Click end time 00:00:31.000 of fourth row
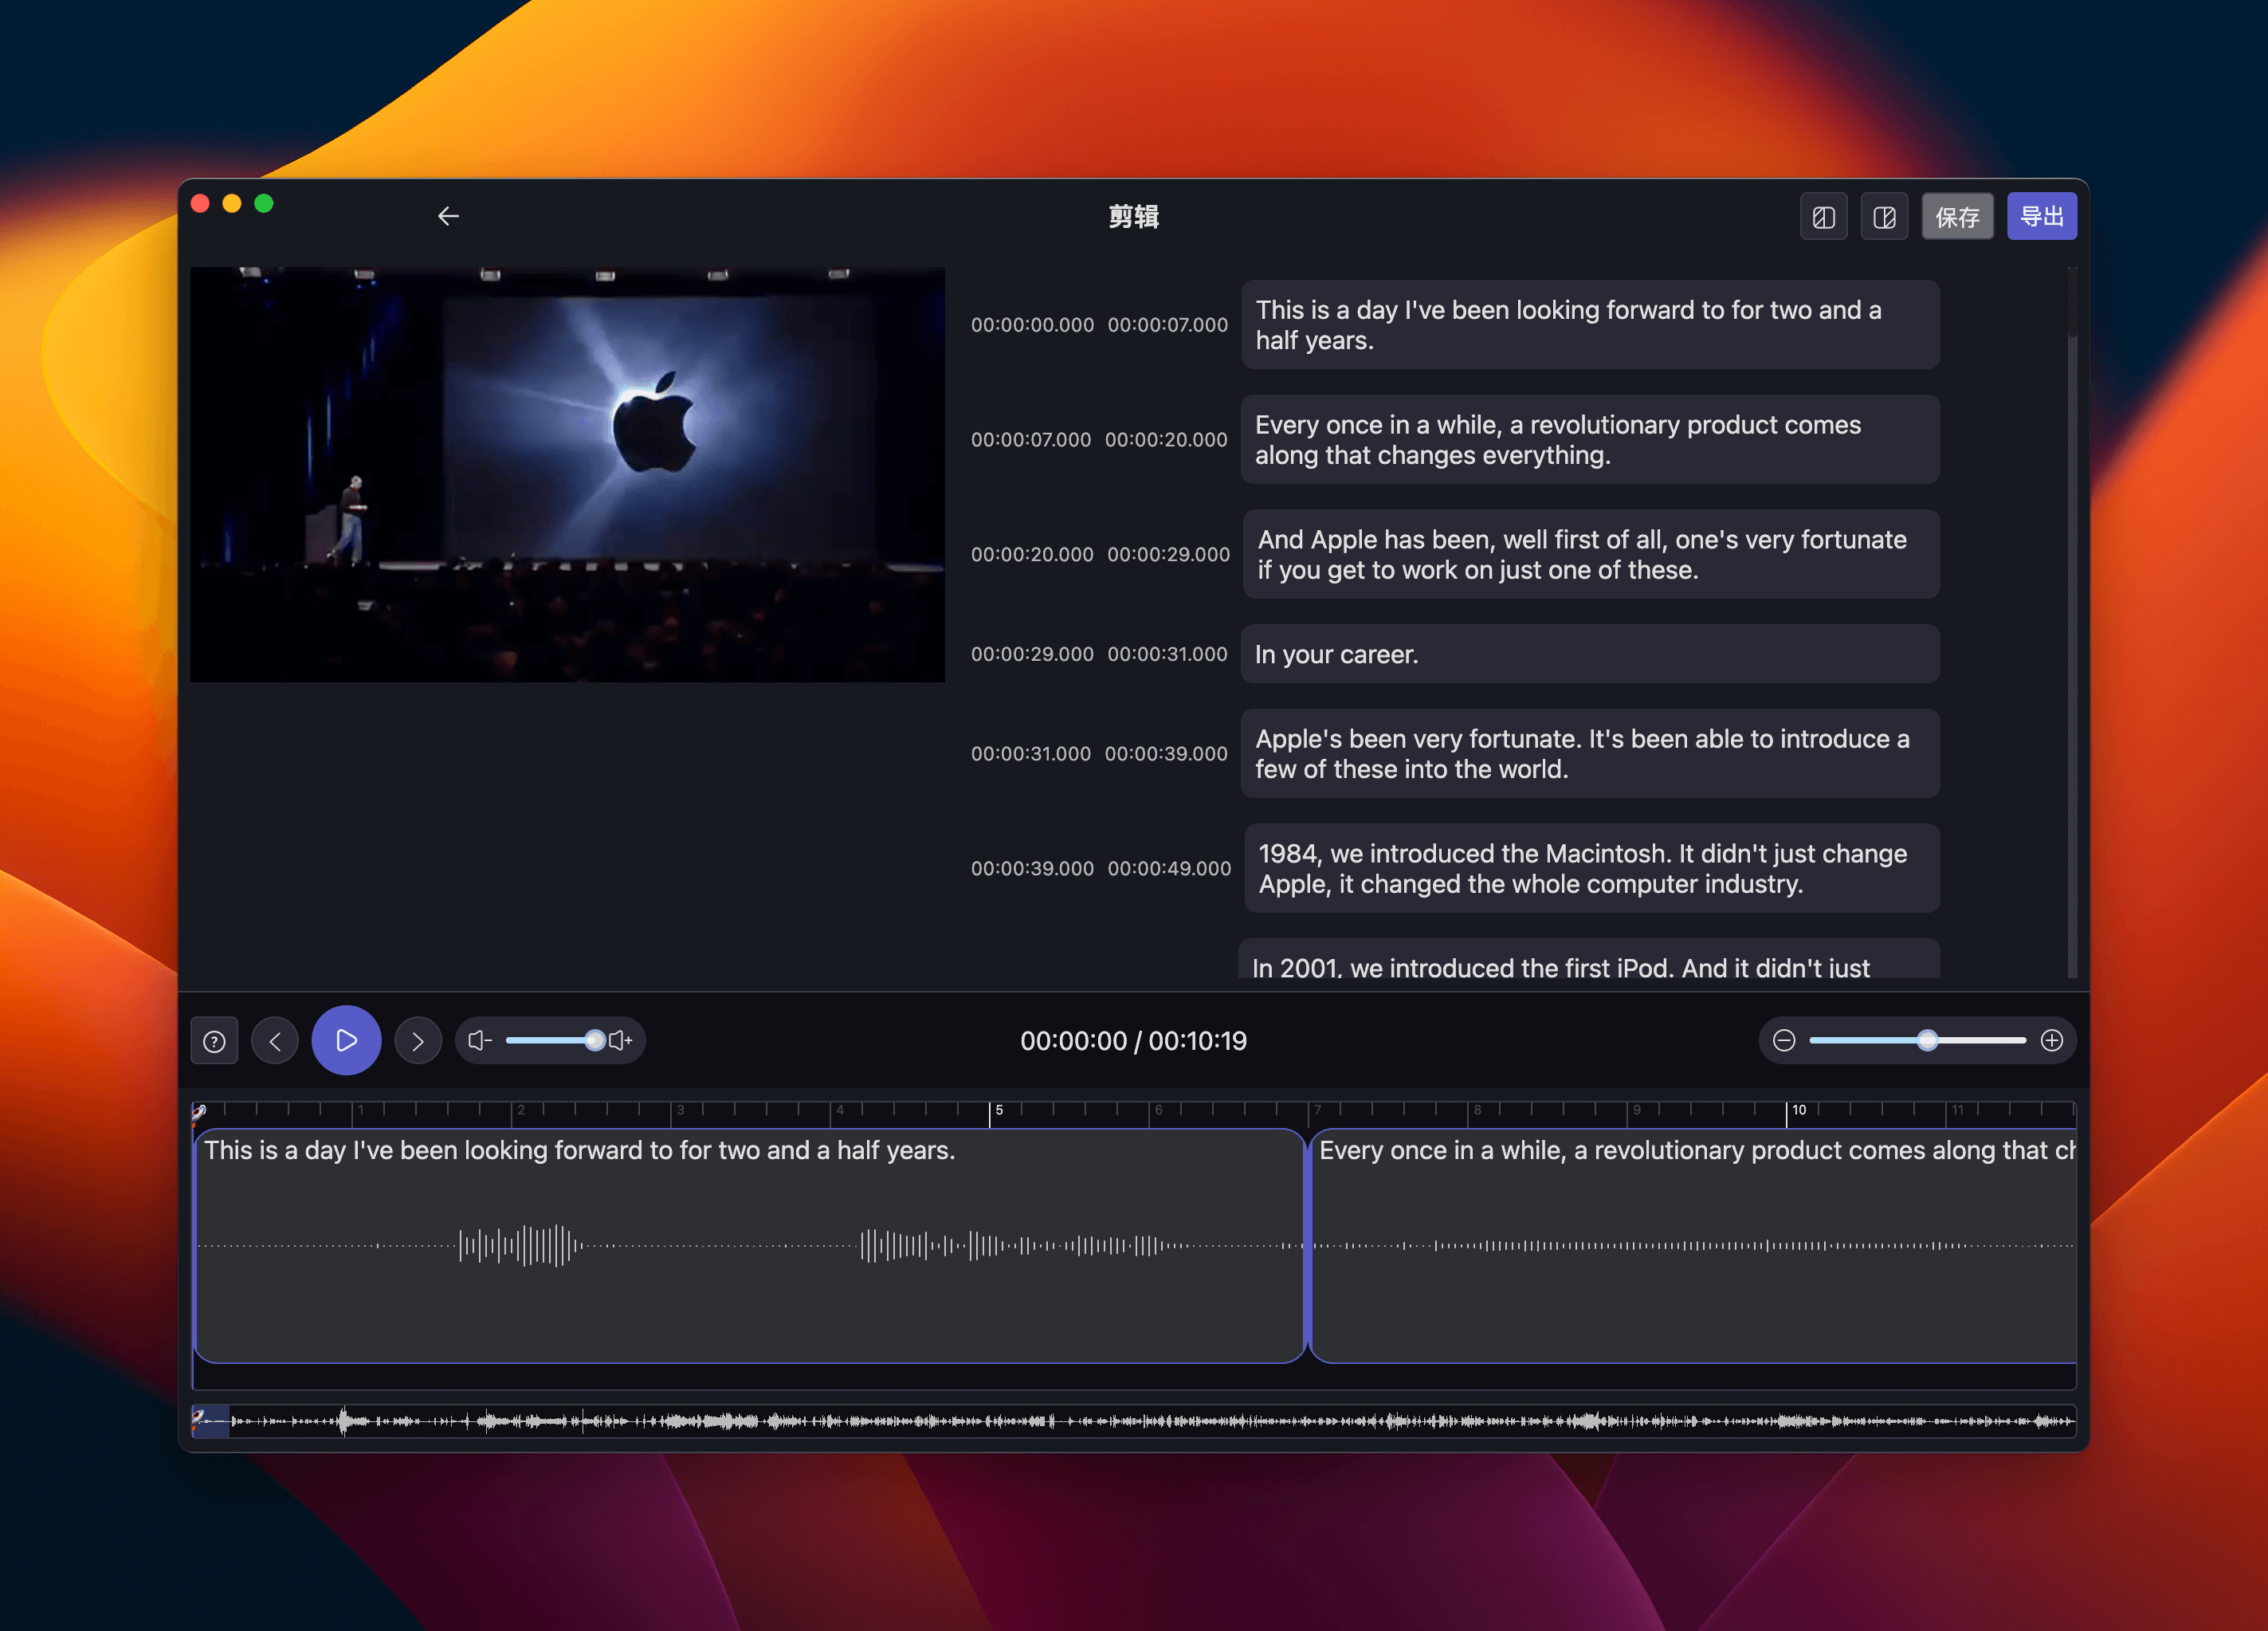Image resolution: width=2268 pixels, height=1631 pixels. [x=1167, y=654]
